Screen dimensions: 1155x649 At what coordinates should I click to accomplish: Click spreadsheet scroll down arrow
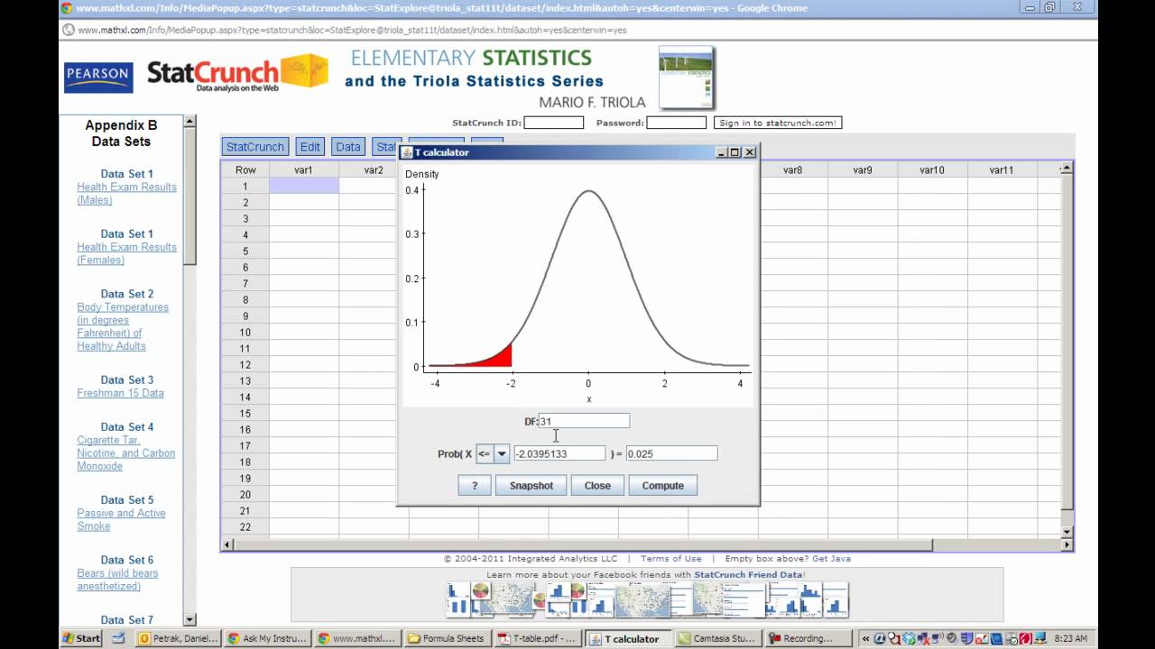point(1067,532)
